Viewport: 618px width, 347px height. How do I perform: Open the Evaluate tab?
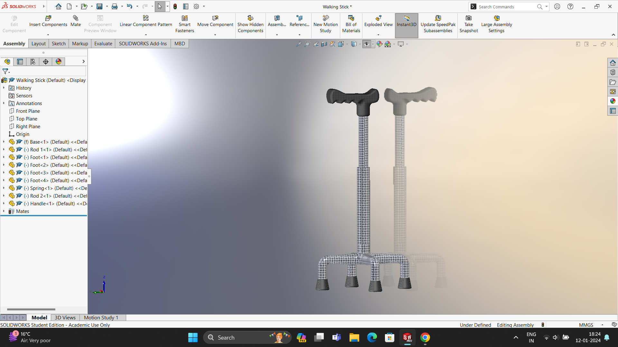(103, 44)
